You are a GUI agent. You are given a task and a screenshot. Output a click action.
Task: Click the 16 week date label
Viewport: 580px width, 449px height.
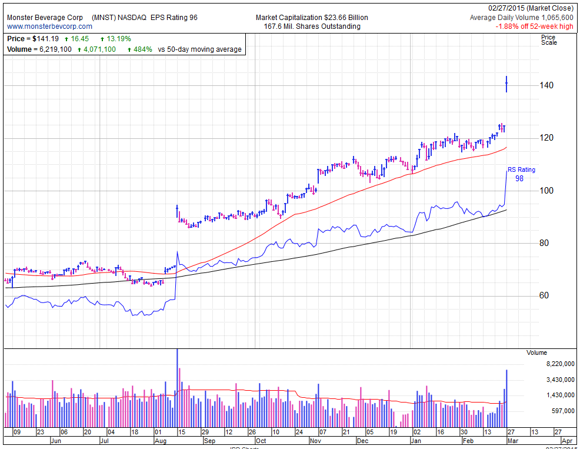[440, 432]
